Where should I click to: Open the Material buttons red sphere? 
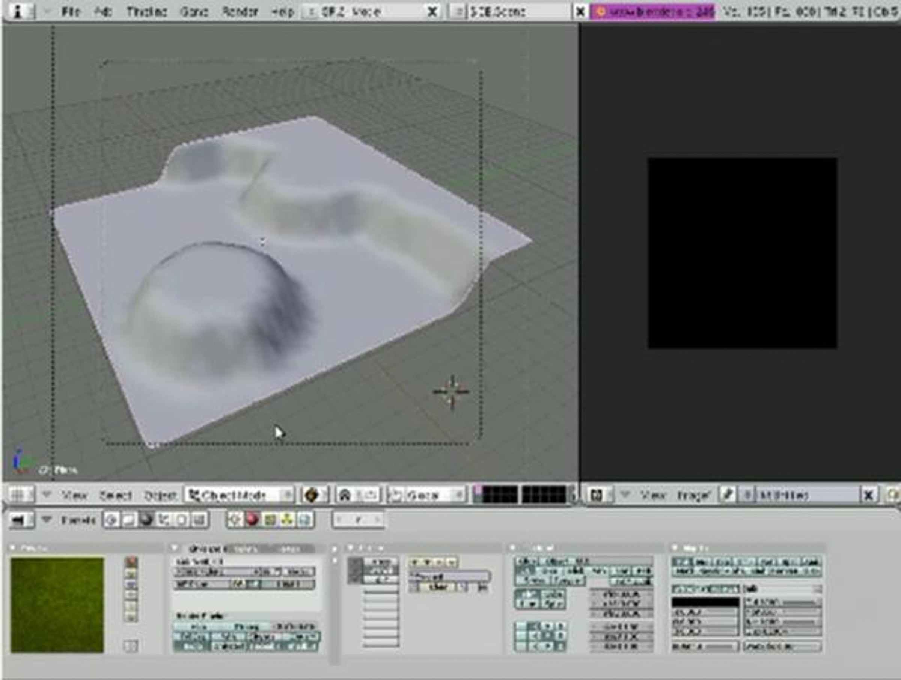click(x=253, y=519)
